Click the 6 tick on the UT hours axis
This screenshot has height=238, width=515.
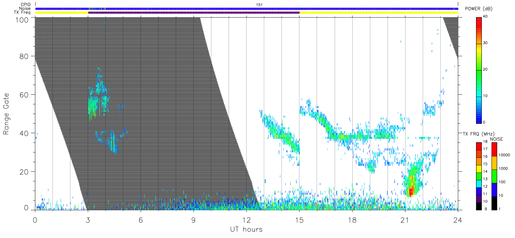(141, 220)
